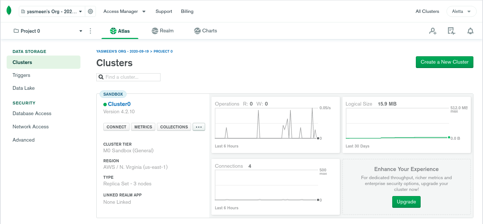The image size is (483, 224).
Task: Switch to the Atlas tab
Action: [120, 31]
